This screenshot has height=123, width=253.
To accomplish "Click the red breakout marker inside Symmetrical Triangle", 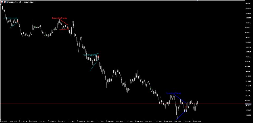I will [x=186, y=107].
